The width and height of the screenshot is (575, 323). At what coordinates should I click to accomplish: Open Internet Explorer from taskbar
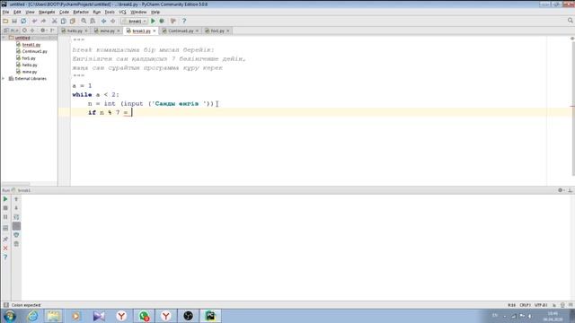(32, 316)
